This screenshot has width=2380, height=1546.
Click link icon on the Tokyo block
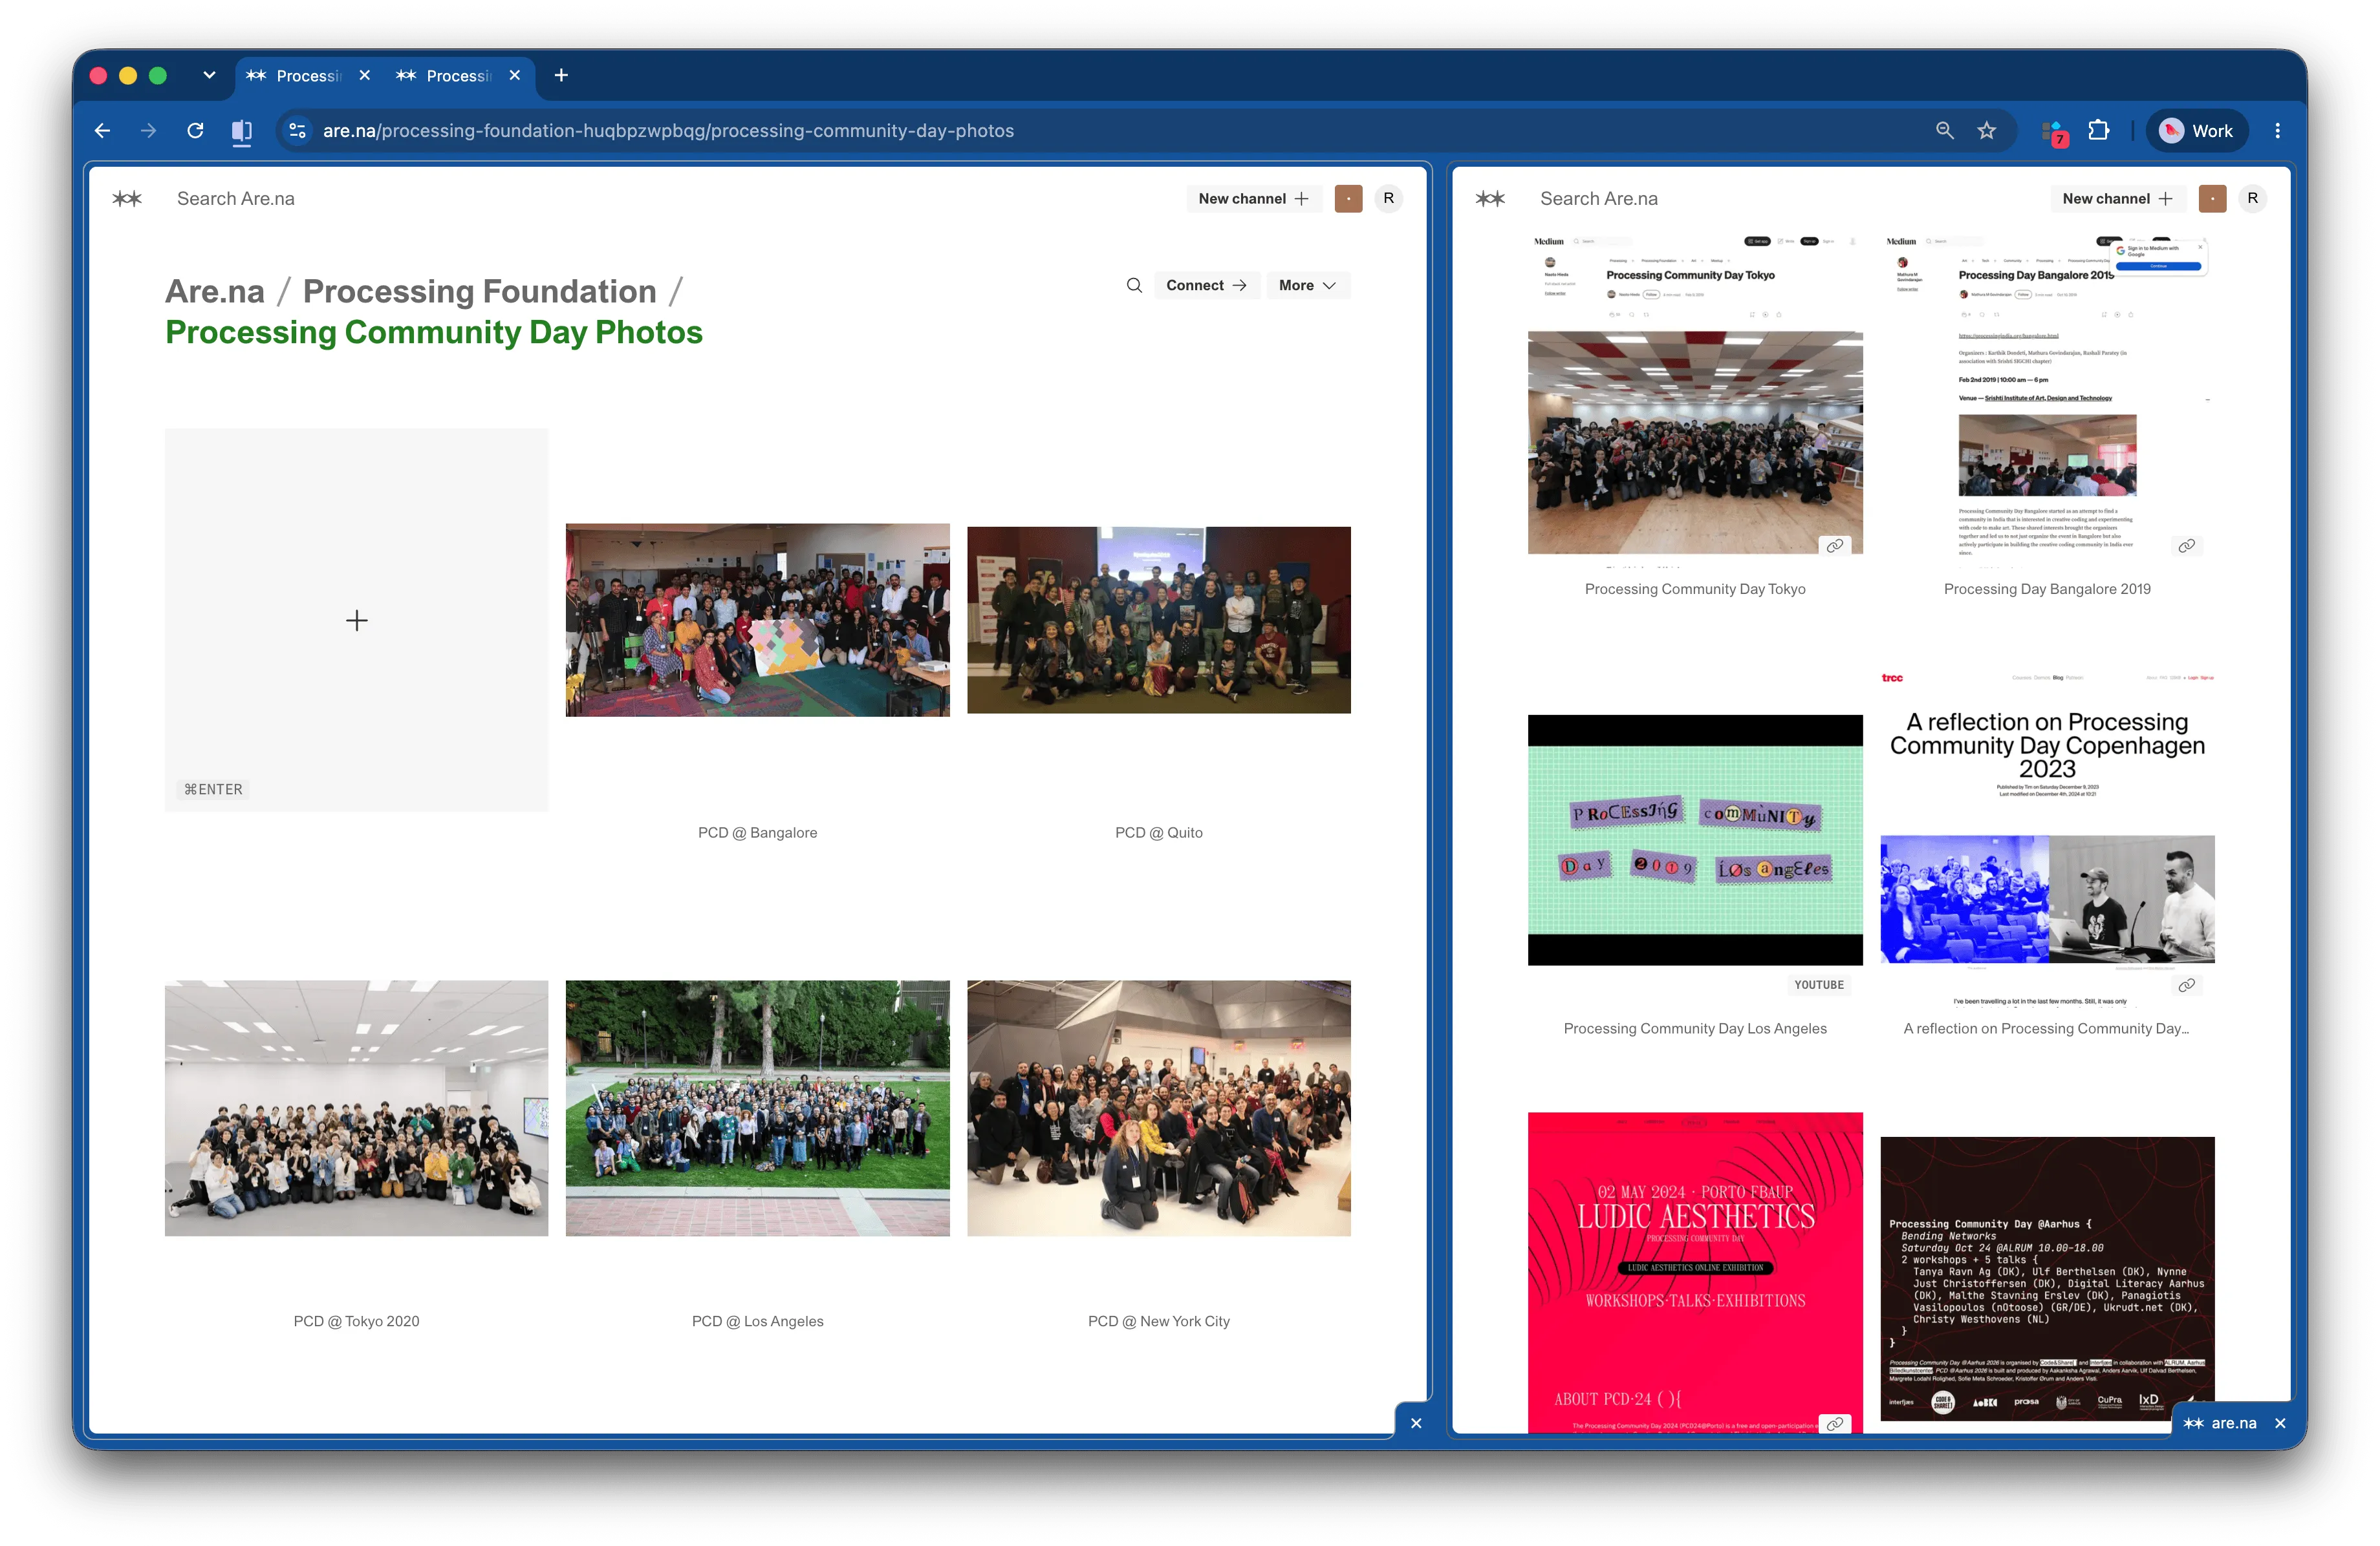(x=1834, y=545)
